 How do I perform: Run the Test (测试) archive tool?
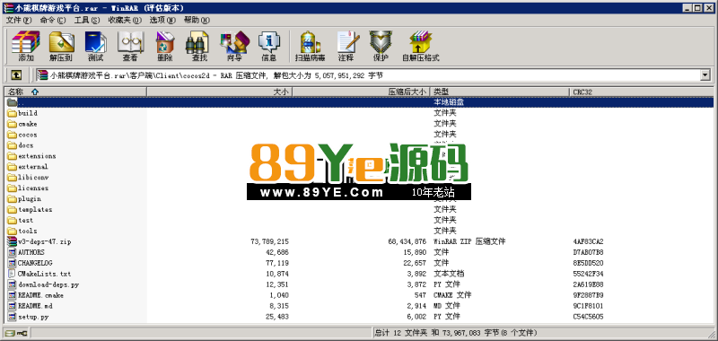tap(96, 47)
